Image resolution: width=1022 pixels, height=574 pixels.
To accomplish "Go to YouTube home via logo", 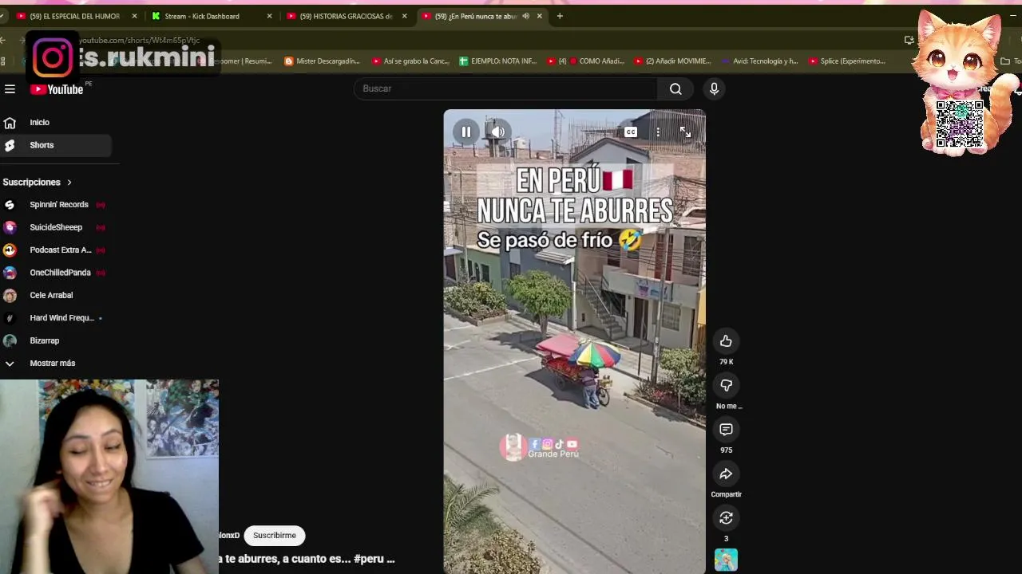I will 57,89.
